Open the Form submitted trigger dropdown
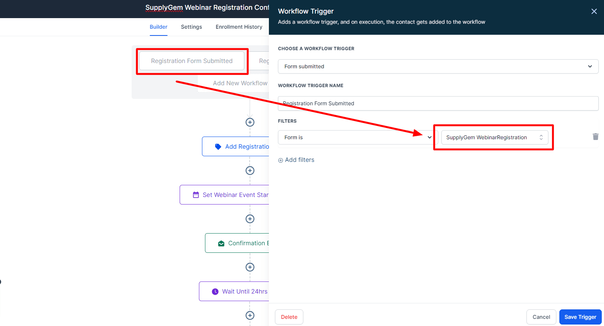The image size is (604, 326). tap(438, 66)
